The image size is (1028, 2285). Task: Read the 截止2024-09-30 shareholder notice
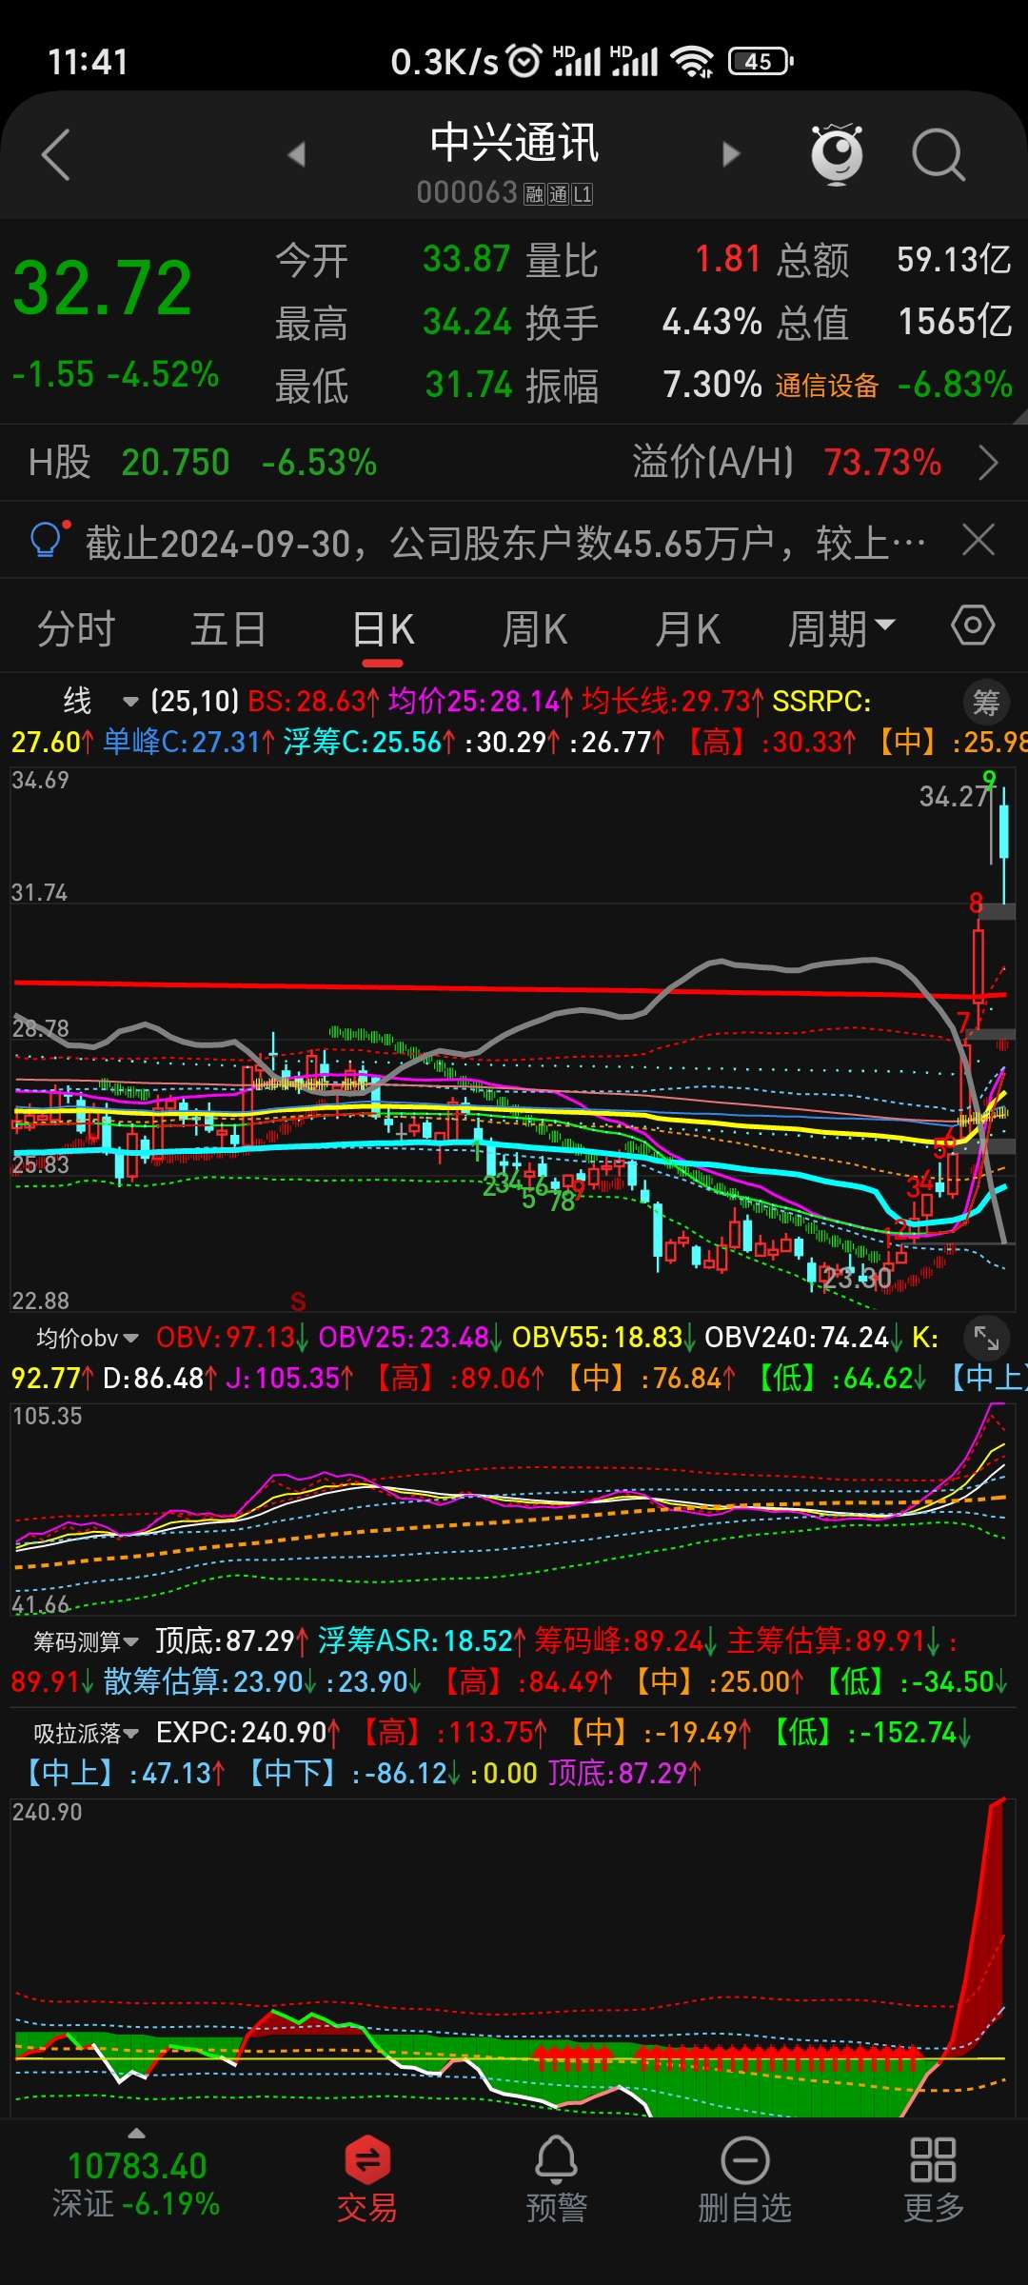(x=504, y=543)
